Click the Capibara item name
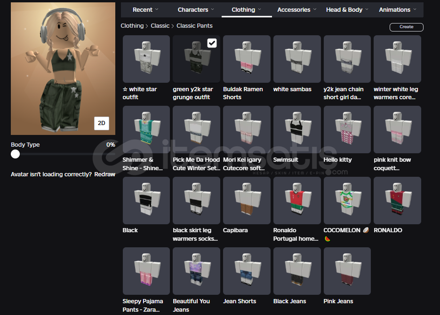The image size is (440, 315). pos(235,230)
